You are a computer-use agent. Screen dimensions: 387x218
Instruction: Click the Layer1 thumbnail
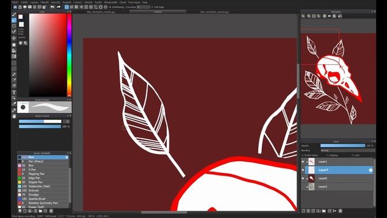312,162
